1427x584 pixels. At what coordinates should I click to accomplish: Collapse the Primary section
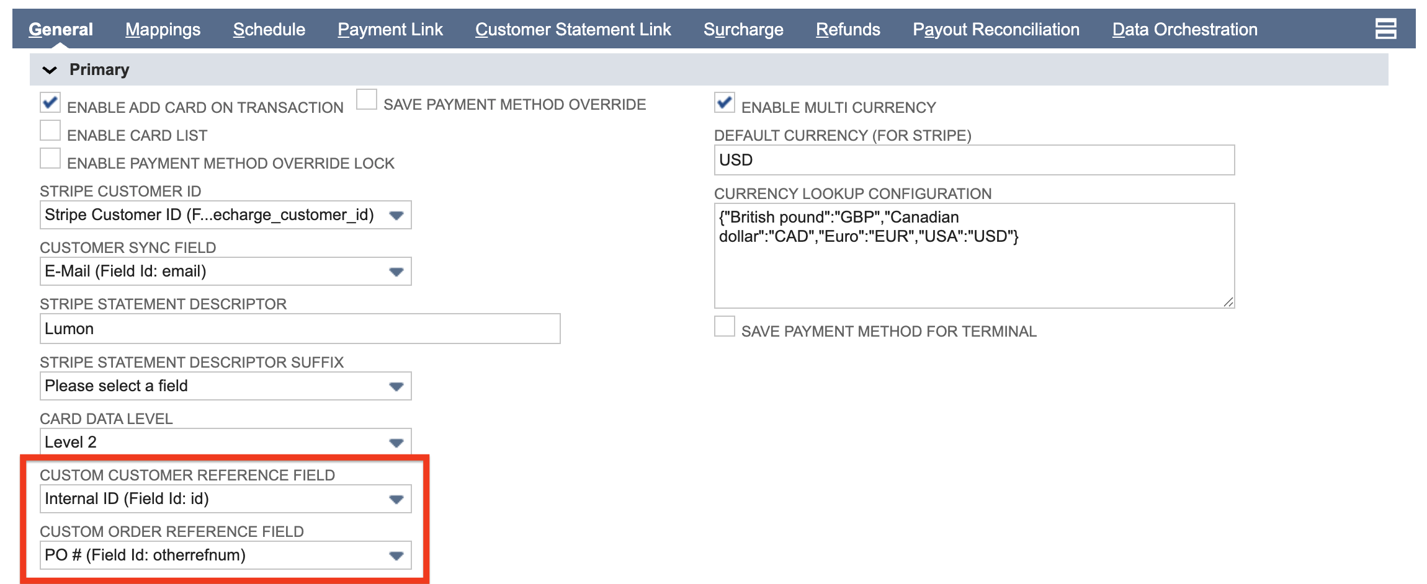coord(50,69)
